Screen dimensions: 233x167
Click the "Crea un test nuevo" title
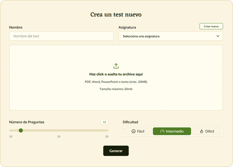pyautogui.click(x=116, y=15)
